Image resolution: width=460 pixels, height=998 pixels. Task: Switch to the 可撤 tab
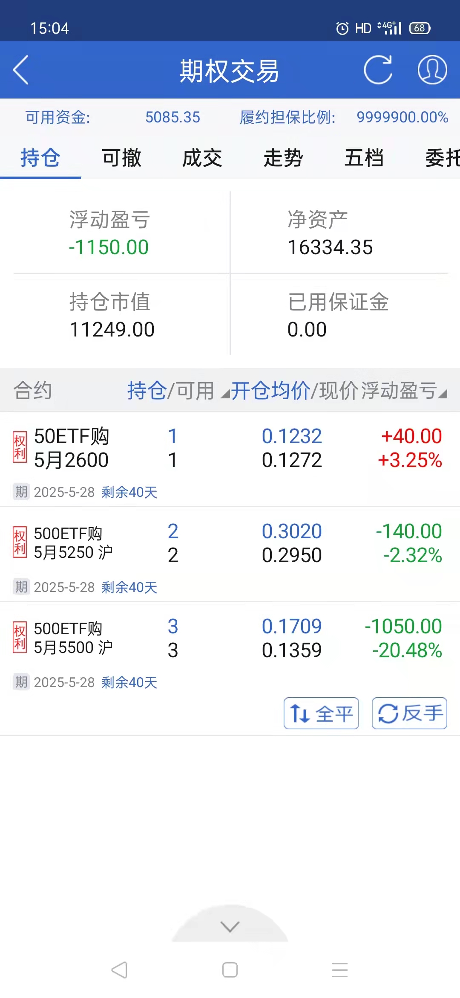(x=121, y=158)
